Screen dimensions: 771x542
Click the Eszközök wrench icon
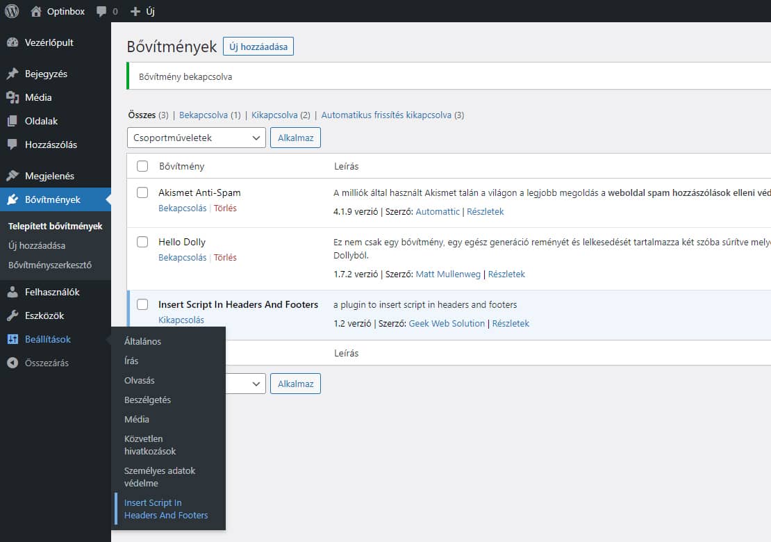[13, 315]
